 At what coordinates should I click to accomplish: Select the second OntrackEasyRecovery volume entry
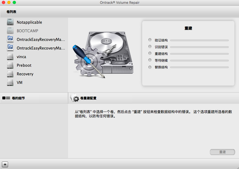pyautogui.click(x=41, y=48)
